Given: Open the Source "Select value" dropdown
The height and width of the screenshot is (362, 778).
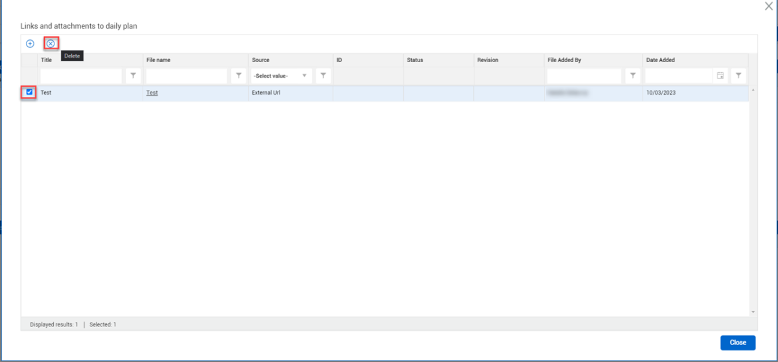Looking at the screenshot, I should [281, 76].
